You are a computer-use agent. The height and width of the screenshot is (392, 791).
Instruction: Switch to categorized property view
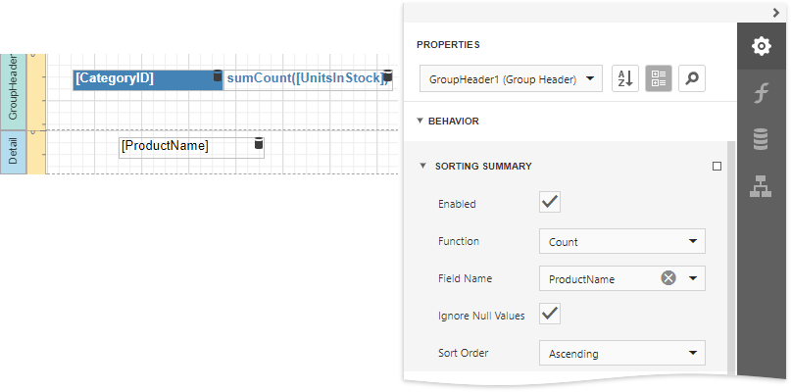coord(658,79)
